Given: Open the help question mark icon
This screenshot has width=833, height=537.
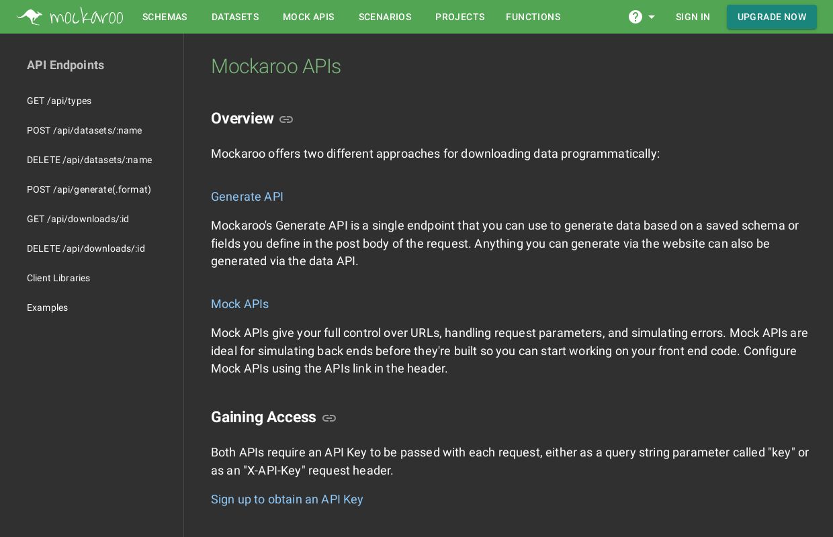Looking at the screenshot, I should (x=635, y=17).
